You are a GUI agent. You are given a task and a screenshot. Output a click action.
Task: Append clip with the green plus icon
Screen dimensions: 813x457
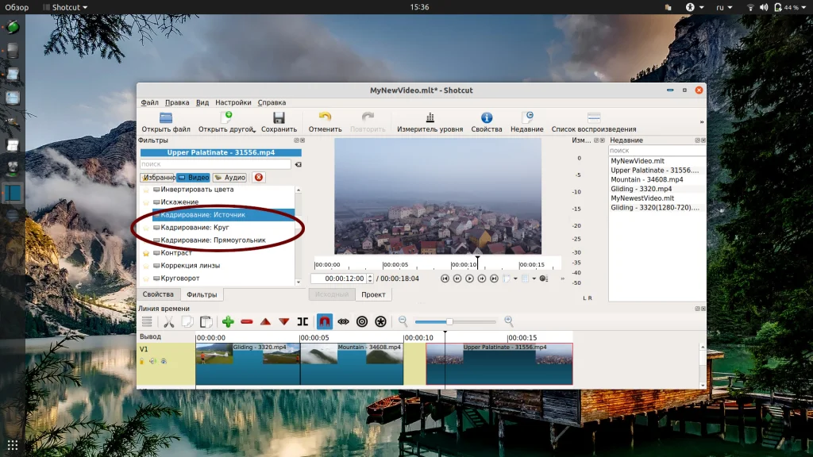click(x=228, y=321)
